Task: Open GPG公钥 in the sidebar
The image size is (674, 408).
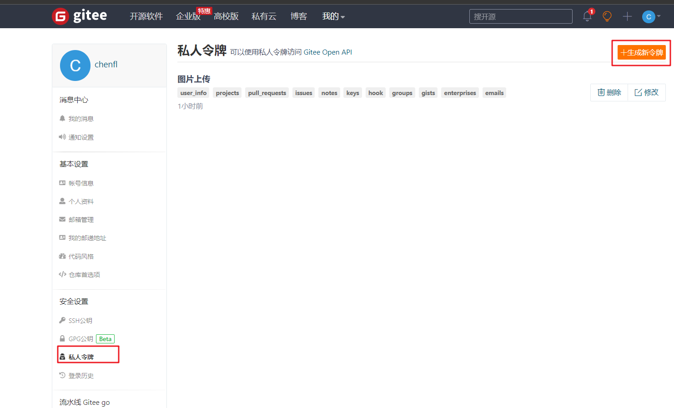Action: pos(81,339)
